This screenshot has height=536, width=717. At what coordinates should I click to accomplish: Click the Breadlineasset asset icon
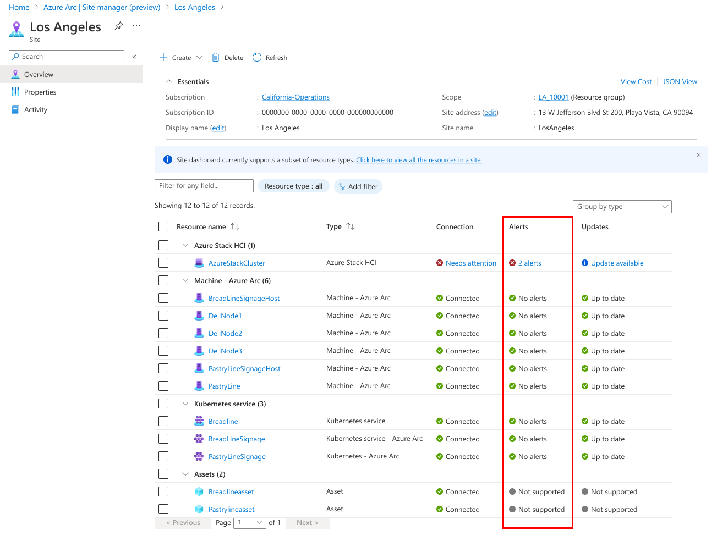pos(199,491)
